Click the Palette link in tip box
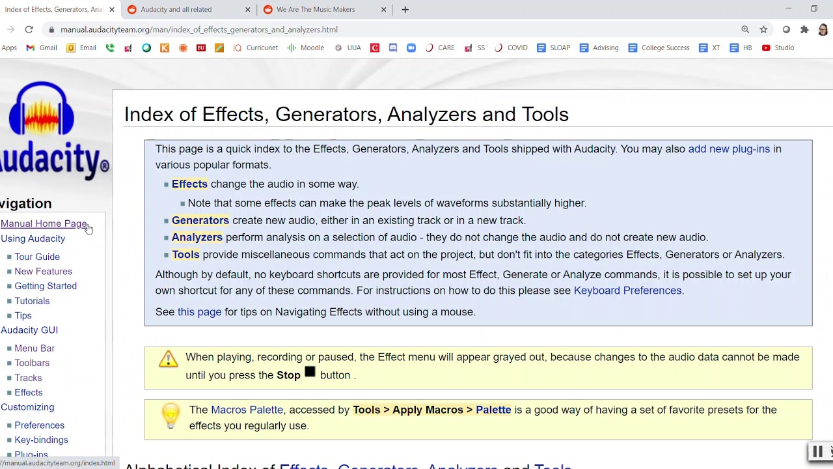The image size is (833, 469). point(493,410)
